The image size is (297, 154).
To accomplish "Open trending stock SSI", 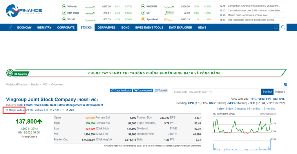I will pos(211,103).
